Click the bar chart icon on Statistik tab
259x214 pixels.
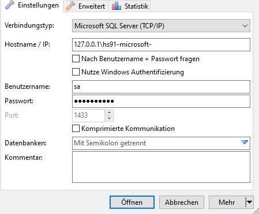tap(117, 6)
